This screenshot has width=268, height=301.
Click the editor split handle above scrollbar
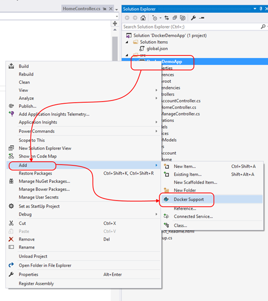coord(115,24)
